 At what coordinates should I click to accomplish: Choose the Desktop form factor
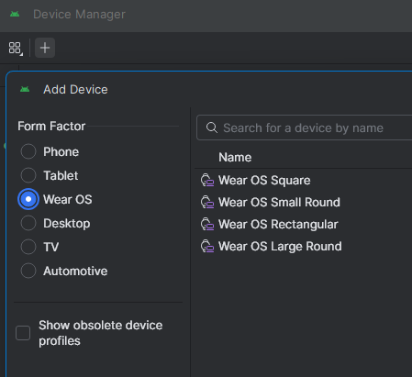coord(28,223)
